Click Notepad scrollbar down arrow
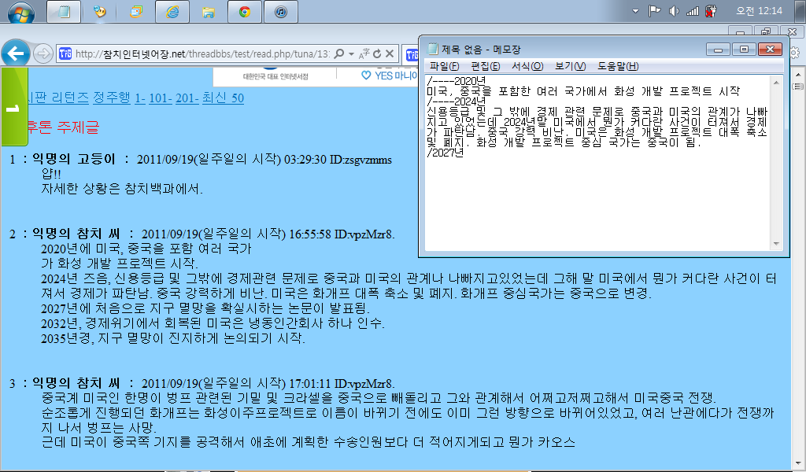806x472 pixels. (x=777, y=244)
